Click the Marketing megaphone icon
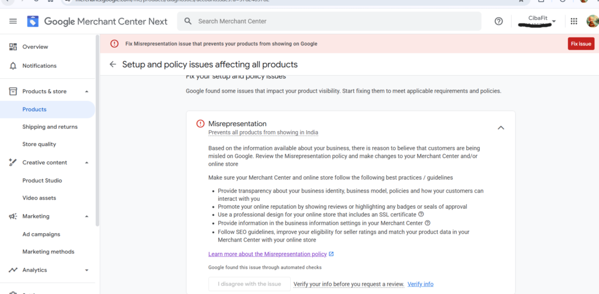Screen dimensions: 599x294 13,216
